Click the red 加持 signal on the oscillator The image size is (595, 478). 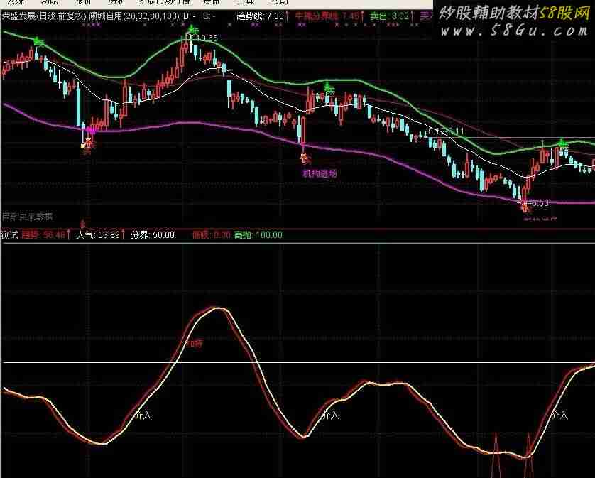(195, 344)
